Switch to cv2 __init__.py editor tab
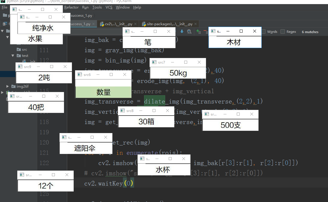Screen dimensions: 328x202 (119, 24)
